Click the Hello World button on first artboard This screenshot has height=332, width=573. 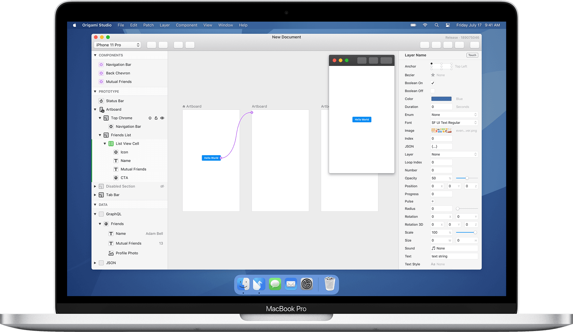[211, 158]
